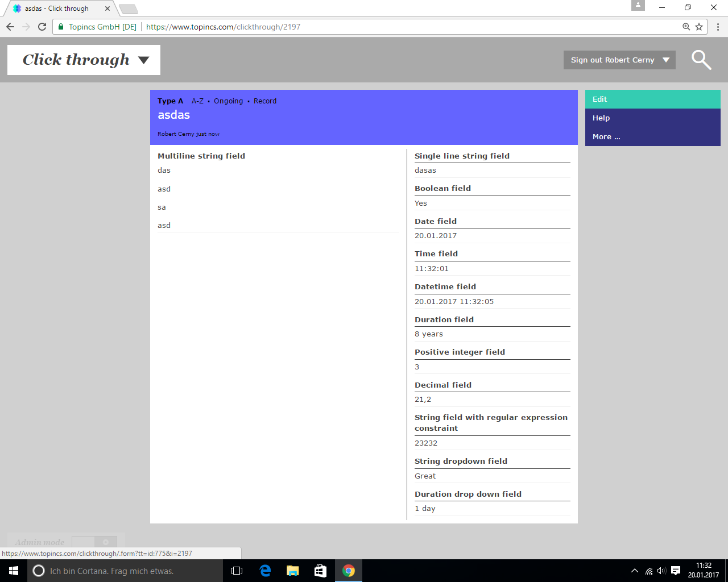Select Help in the side menu

[x=601, y=118]
